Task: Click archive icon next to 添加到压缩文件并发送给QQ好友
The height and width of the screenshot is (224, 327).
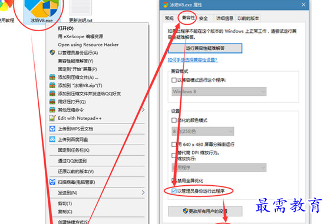Action: pos(52,93)
